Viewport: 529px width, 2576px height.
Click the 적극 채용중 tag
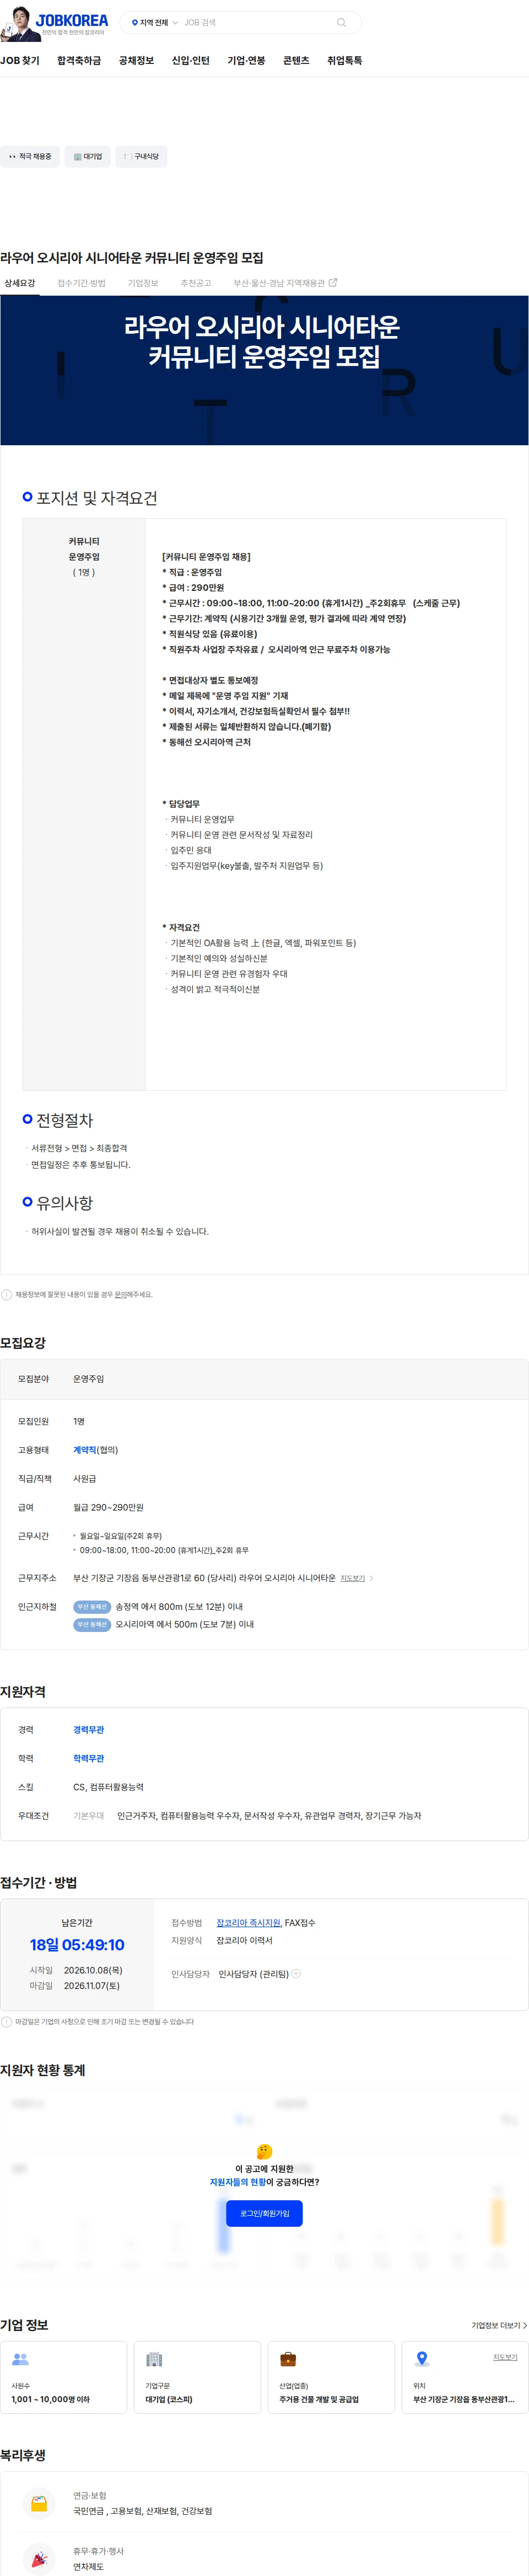[30, 157]
